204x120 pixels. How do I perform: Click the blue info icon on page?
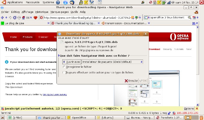click(x=7, y=62)
